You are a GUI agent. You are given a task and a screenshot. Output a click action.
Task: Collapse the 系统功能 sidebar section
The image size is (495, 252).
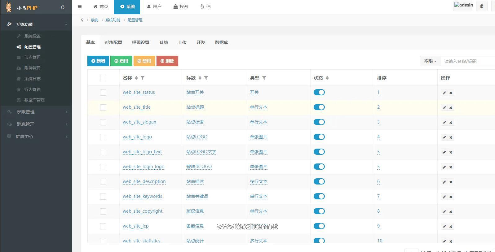coord(36,24)
